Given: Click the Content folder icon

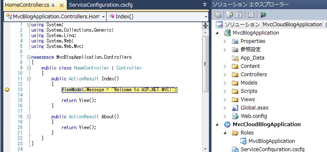Looking at the screenshot, I should (235, 66).
